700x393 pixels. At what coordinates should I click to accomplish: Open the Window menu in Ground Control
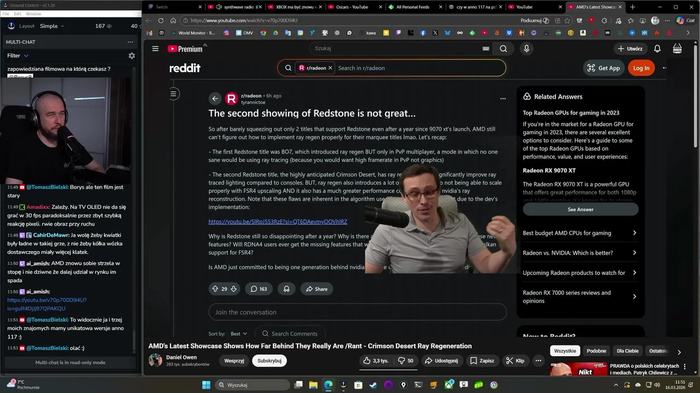(x=33, y=14)
